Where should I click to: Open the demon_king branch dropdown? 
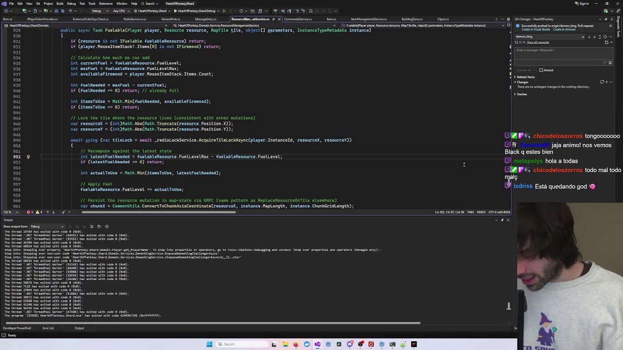click(x=550, y=37)
